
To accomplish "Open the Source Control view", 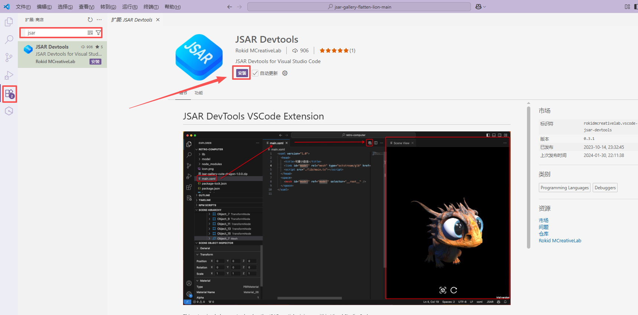I will click(x=9, y=57).
